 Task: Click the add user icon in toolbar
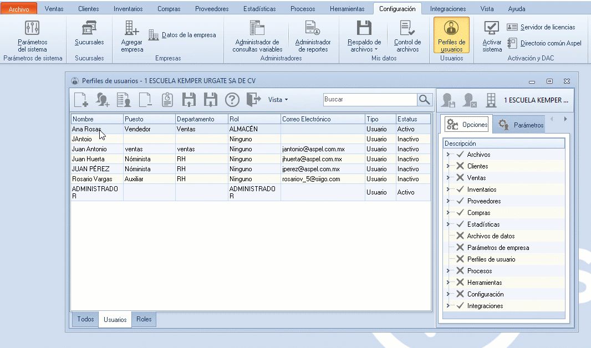(103, 100)
